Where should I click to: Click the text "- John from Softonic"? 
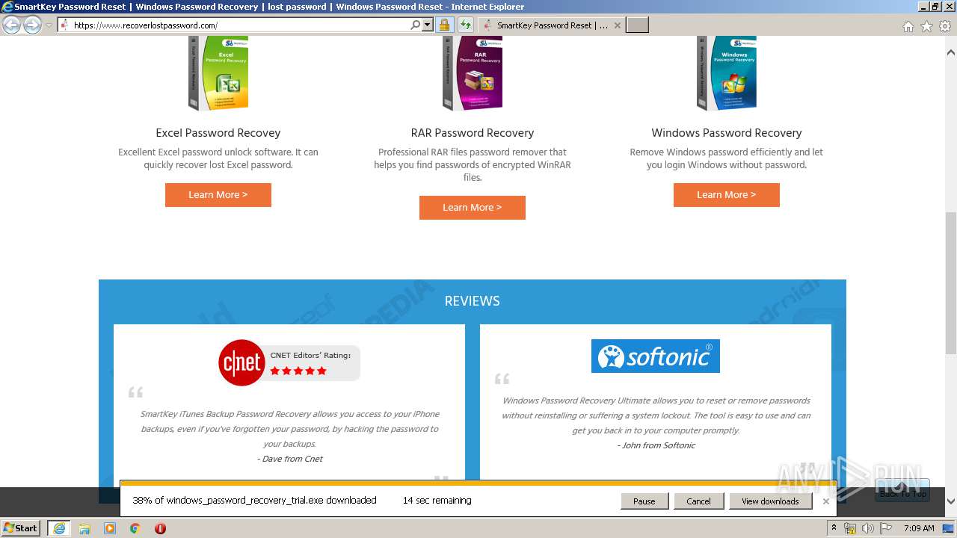[x=656, y=445]
